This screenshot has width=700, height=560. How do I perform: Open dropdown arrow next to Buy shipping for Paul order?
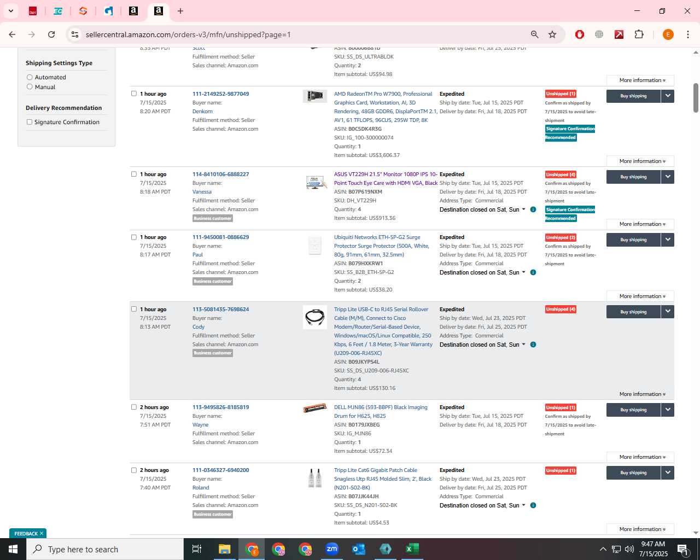pos(668,240)
